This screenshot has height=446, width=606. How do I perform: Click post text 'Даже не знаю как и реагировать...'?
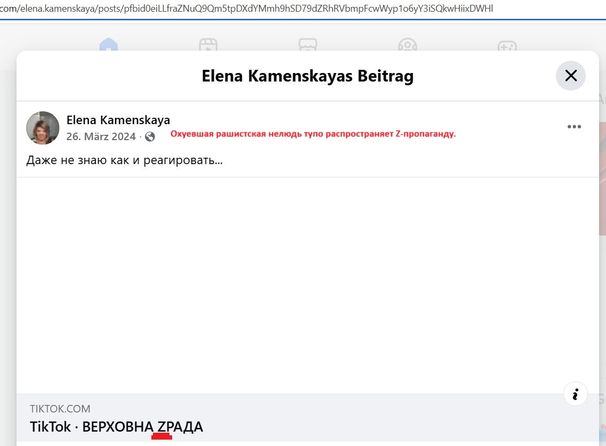tap(124, 160)
